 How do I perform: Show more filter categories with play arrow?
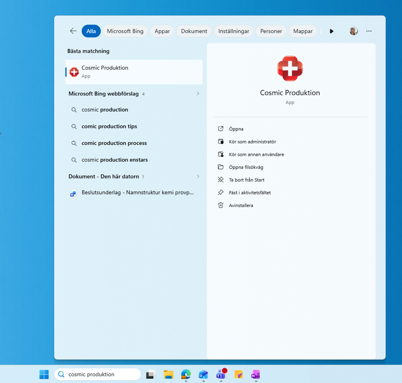(x=332, y=31)
